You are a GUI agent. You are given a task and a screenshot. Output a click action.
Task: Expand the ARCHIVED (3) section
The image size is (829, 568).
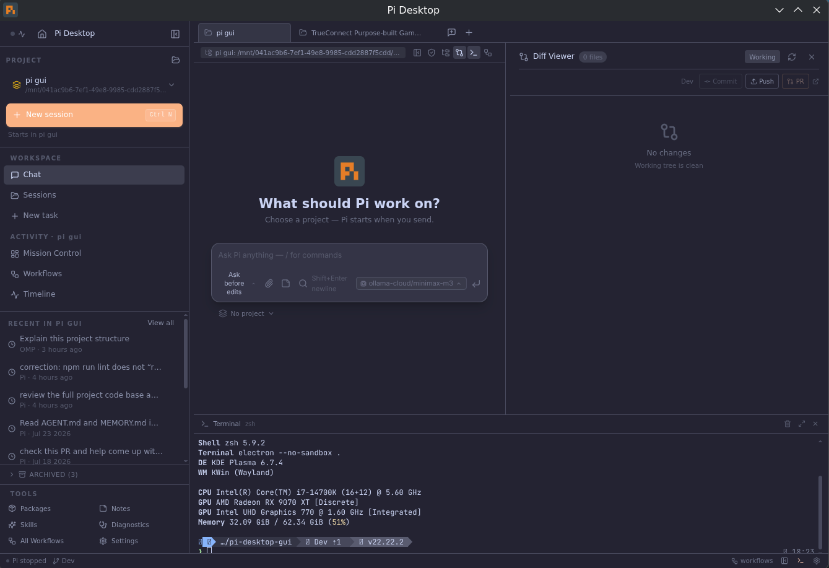[x=45, y=474]
